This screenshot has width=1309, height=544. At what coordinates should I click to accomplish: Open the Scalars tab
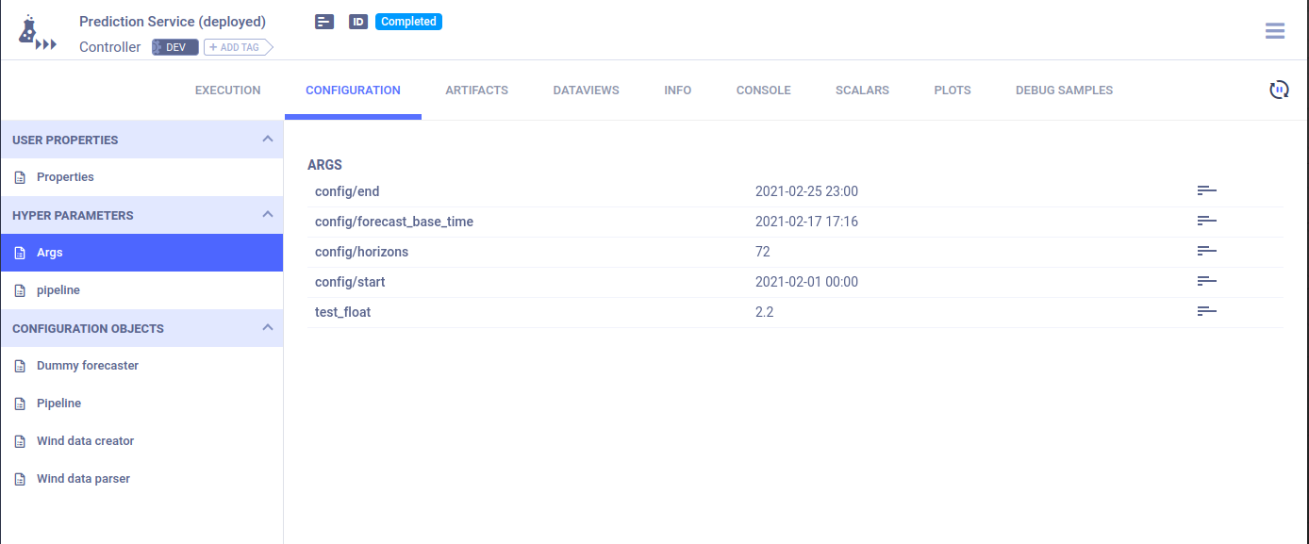click(x=862, y=91)
